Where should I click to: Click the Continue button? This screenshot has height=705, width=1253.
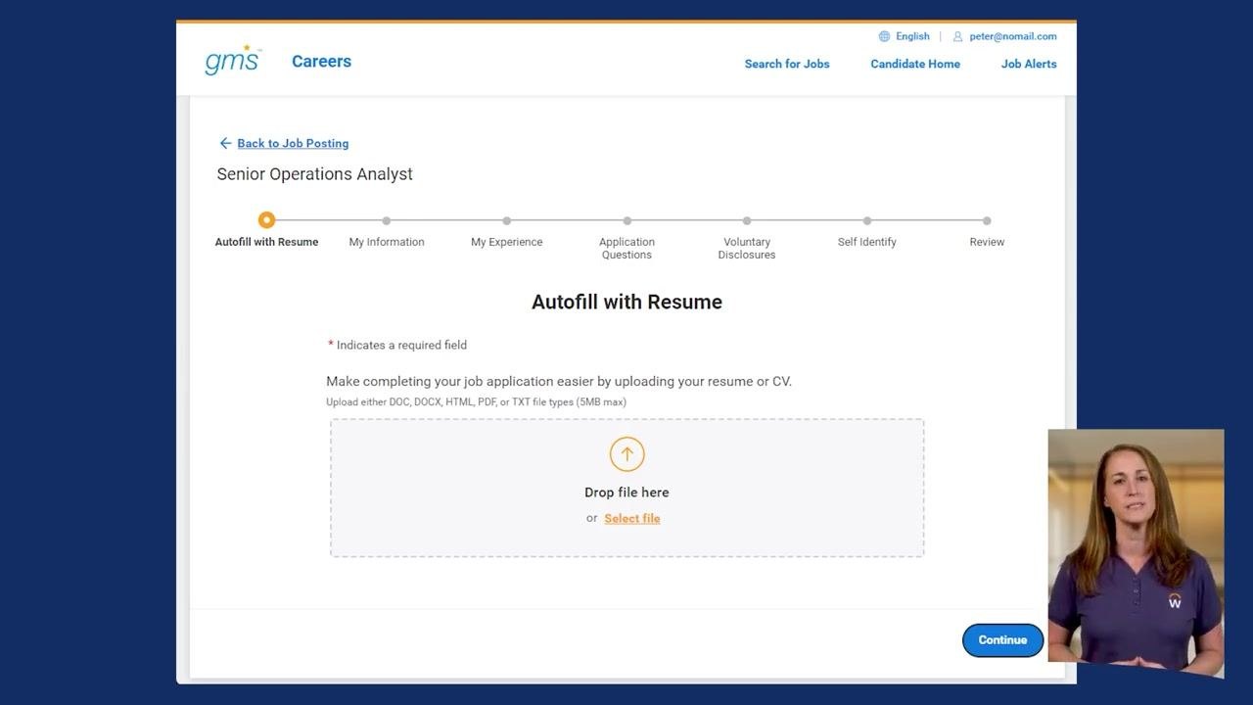1002,639
